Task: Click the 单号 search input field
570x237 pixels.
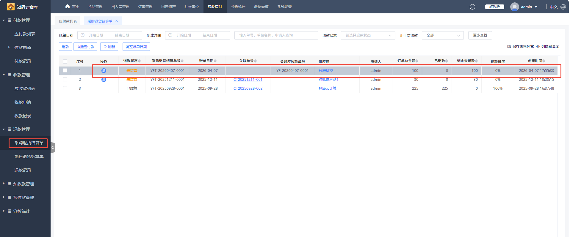Action: pos(276,35)
